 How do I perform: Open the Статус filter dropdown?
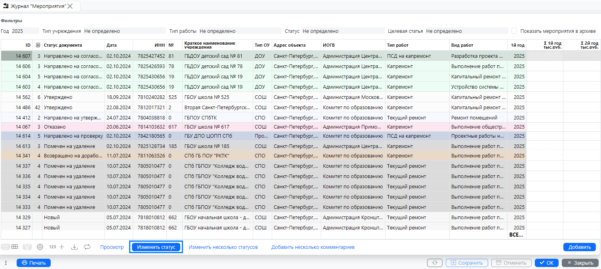(343, 31)
